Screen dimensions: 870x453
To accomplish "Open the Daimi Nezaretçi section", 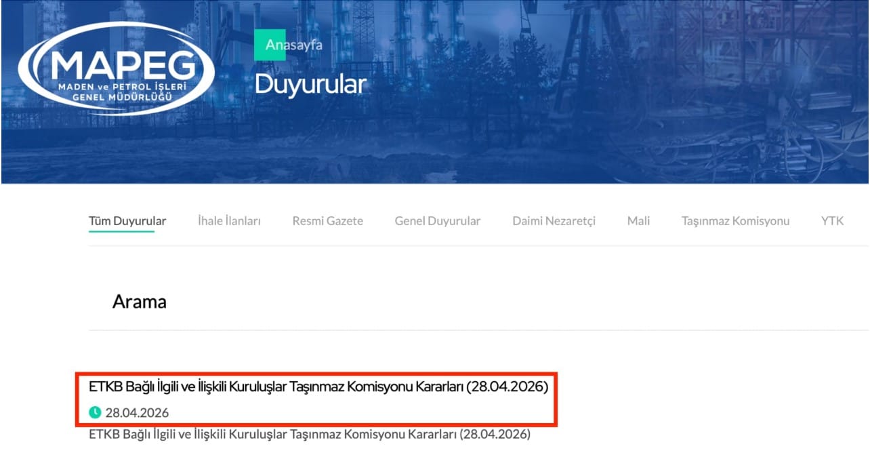I will coord(555,220).
